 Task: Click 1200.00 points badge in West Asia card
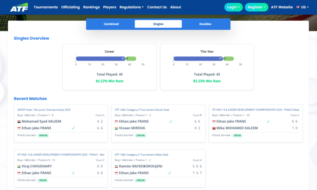(x=140, y=180)
